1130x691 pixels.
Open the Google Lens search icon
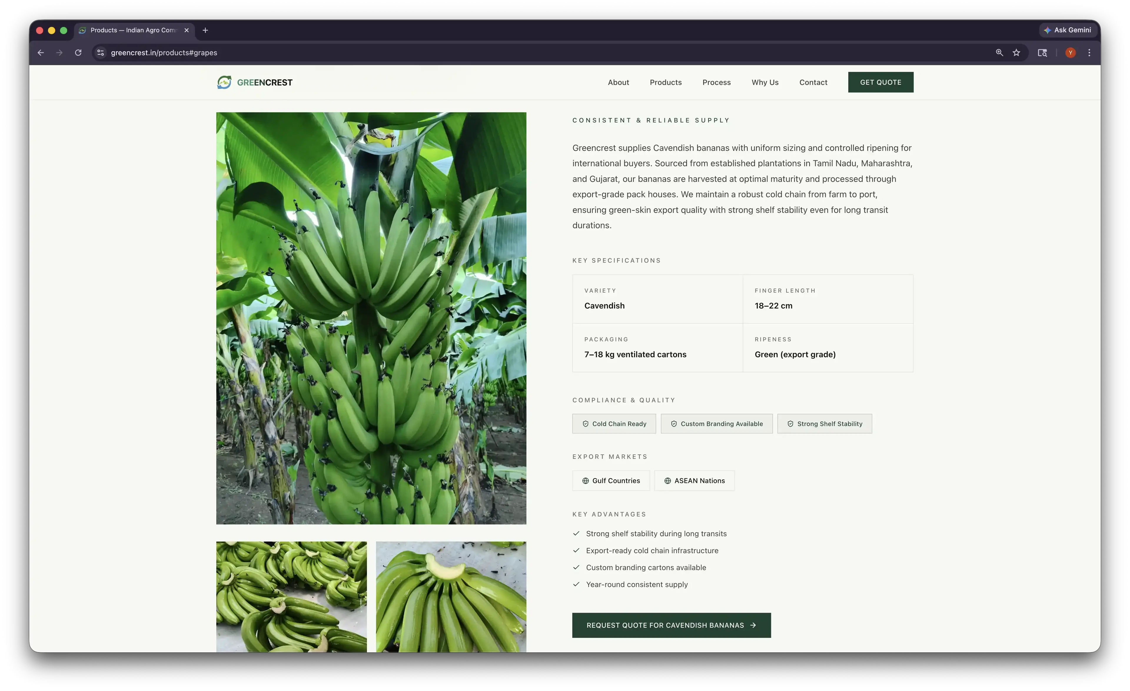[x=1042, y=53]
